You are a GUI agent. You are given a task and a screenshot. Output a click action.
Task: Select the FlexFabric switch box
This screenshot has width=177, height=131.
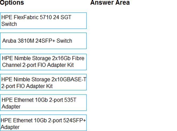tap(43, 21)
